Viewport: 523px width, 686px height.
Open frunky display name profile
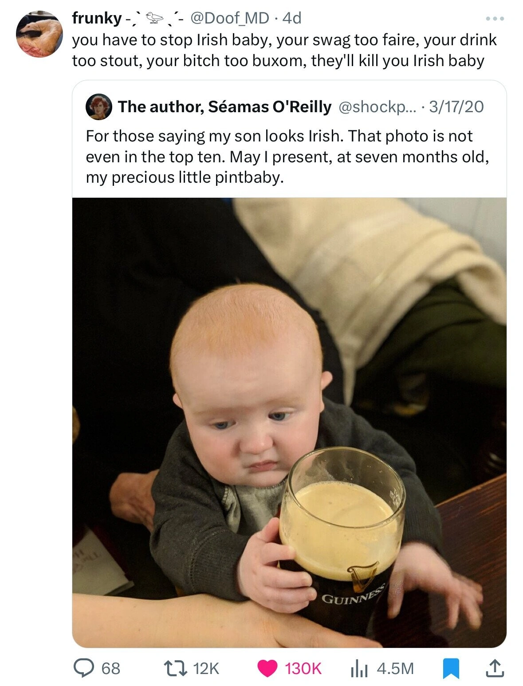tap(97, 18)
